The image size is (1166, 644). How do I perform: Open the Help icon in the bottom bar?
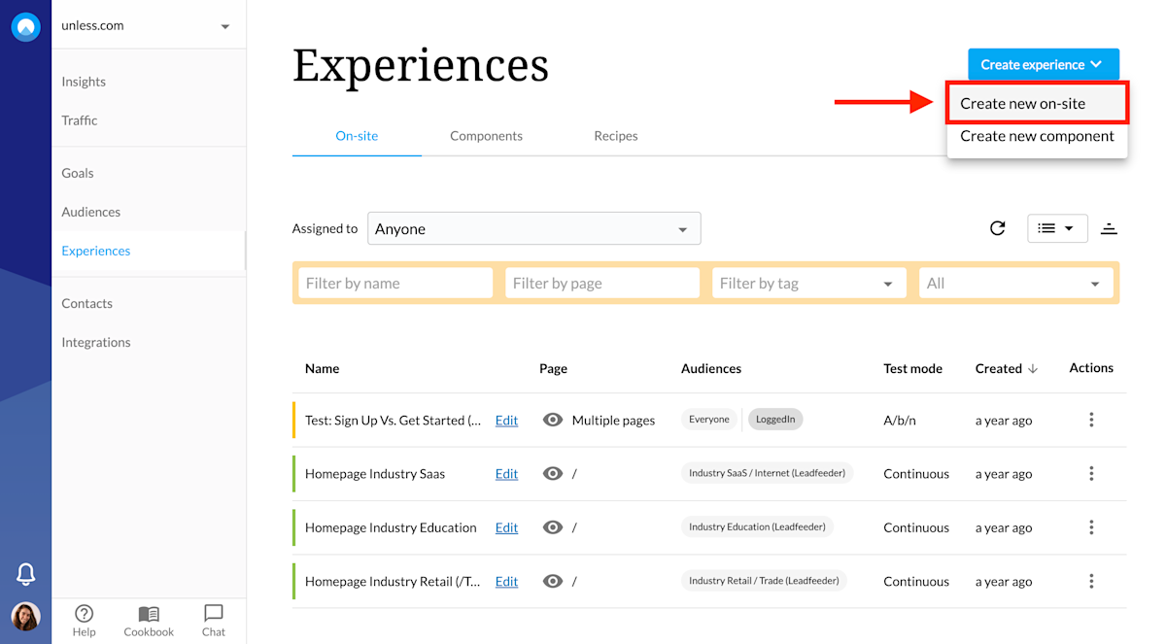pos(84,617)
